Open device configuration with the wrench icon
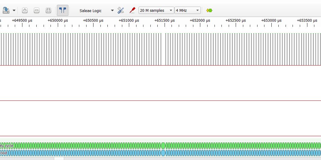The height and width of the screenshot is (160, 321). pos(121,11)
